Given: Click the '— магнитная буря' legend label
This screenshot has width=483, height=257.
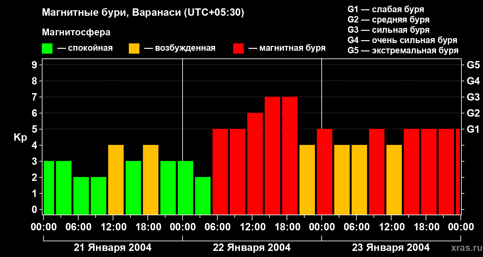Looking at the screenshot, I should pos(287,48).
